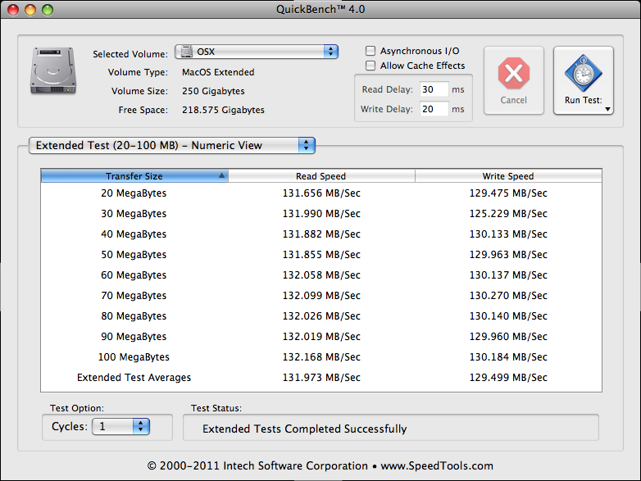Click the www.SpeedTools.com link
Screen dimensions: 641x481
point(437,466)
